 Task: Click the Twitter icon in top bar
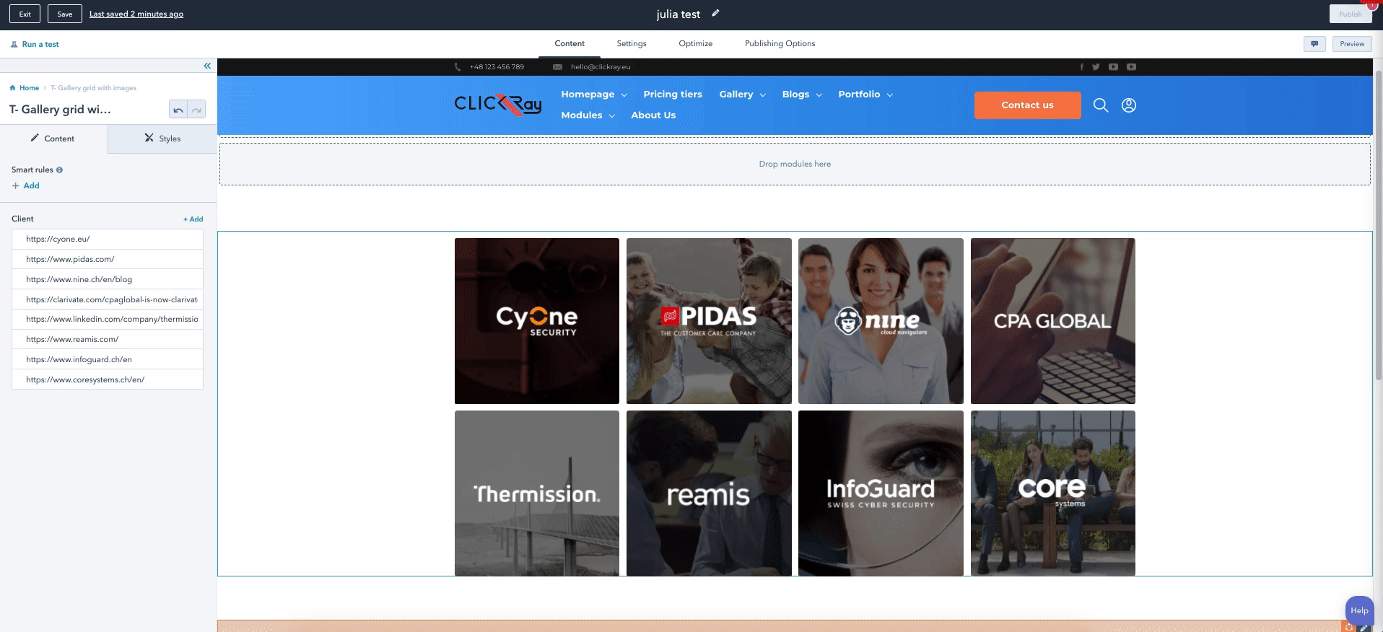pyautogui.click(x=1096, y=67)
